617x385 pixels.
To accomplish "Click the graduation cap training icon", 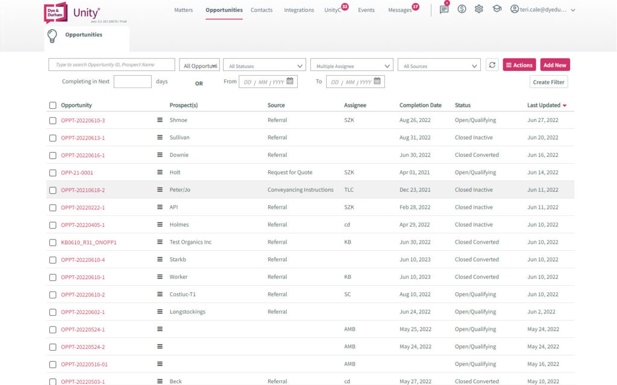I will point(496,10).
